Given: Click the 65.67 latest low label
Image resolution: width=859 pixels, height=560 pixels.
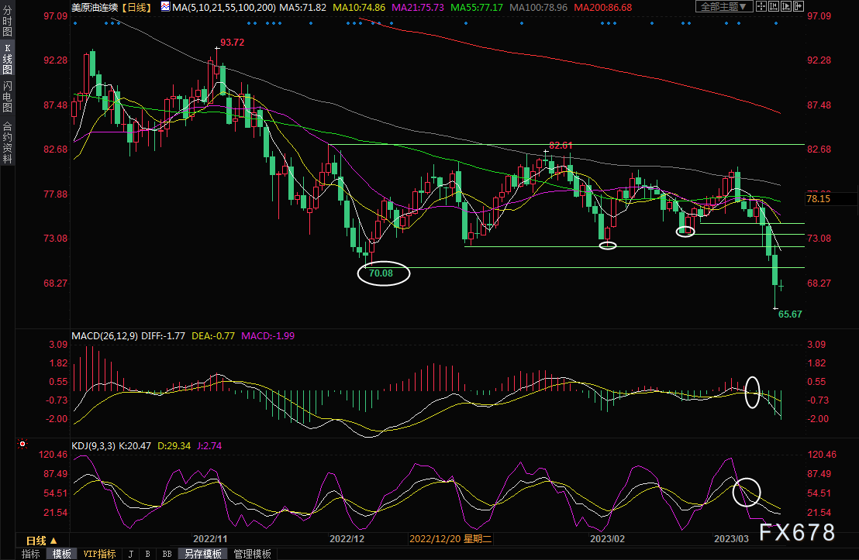Looking at the screenshot, I should coord(790,314).
